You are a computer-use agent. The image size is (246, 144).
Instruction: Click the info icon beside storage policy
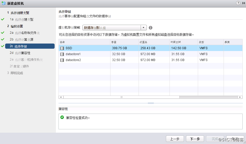[x=151, y=28]
